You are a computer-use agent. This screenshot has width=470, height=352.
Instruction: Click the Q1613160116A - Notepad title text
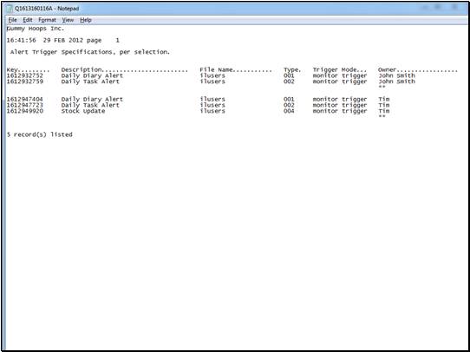coord(47,9)
